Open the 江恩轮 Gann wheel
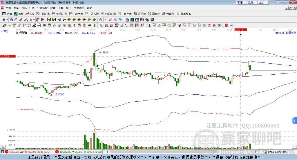Image resolution: width=297 pixels, height=160 pixels. (x=140, y=14)
